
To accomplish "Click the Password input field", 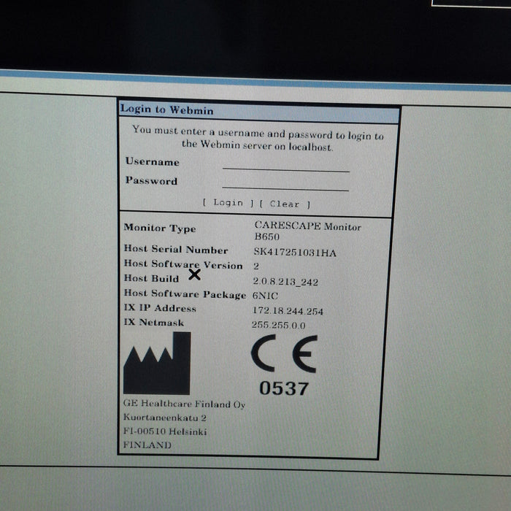I will tap(285, 183).
